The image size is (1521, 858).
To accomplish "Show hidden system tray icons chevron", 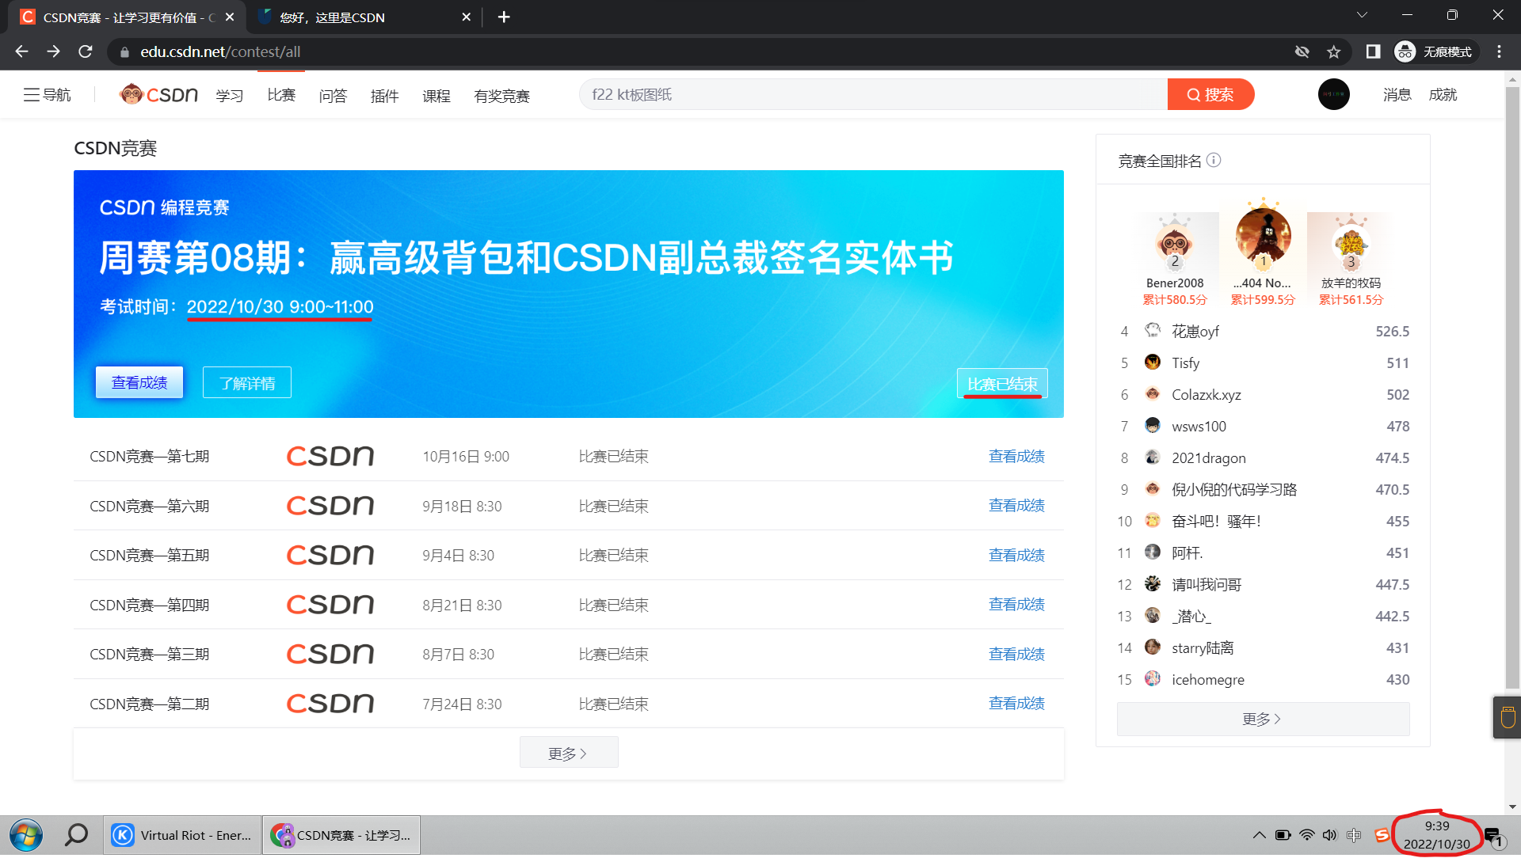I will tap(1259, 835).
